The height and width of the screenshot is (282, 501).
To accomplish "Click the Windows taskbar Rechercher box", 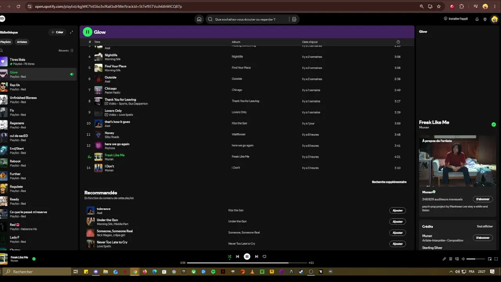I will pyautogui.click(x=36, y=272).
